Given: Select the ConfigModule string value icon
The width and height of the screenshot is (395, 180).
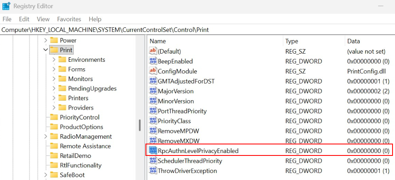Looking at the screenshot, I should (153, 71).
